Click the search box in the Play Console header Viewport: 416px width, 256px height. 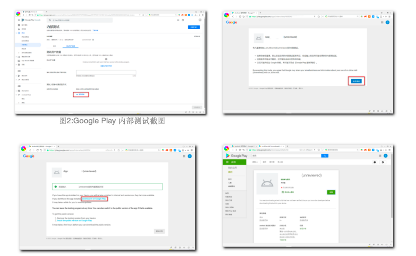click(80, 20)
